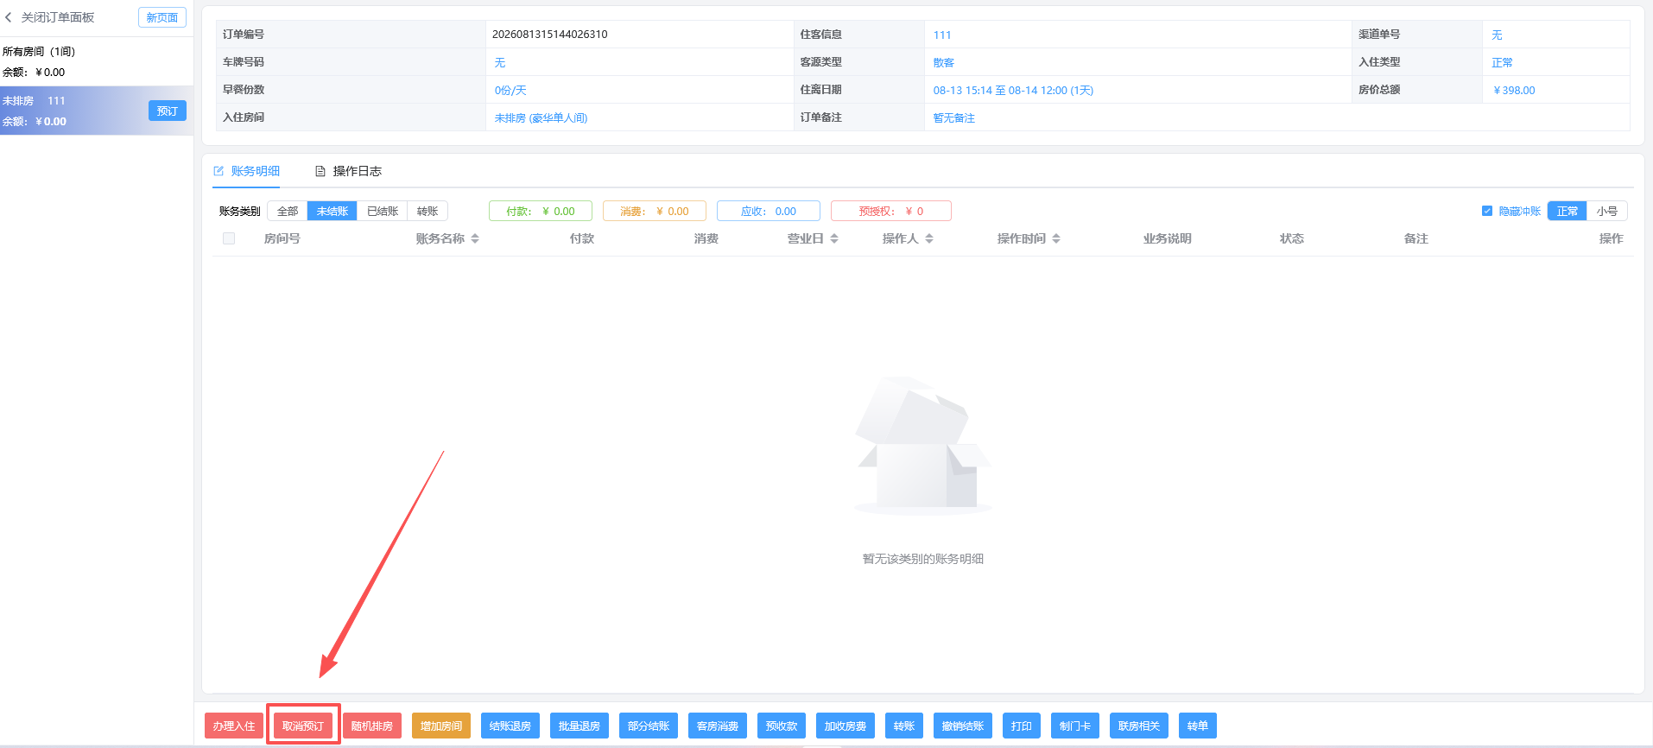Sort the table by 操作时间
This screenshot has height=748, width=1653.
pyautogui.click(x=1056, y=238)
